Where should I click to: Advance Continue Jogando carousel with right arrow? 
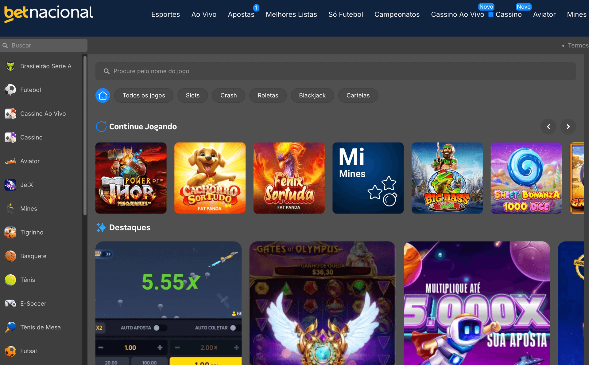click(568, 127)
